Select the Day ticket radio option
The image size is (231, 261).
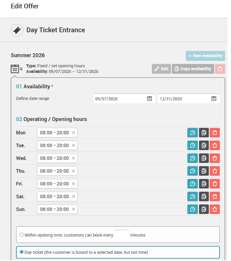point(22,252)
